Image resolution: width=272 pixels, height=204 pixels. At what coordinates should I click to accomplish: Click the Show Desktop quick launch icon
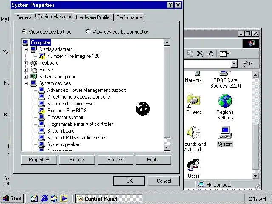(34, 198)
